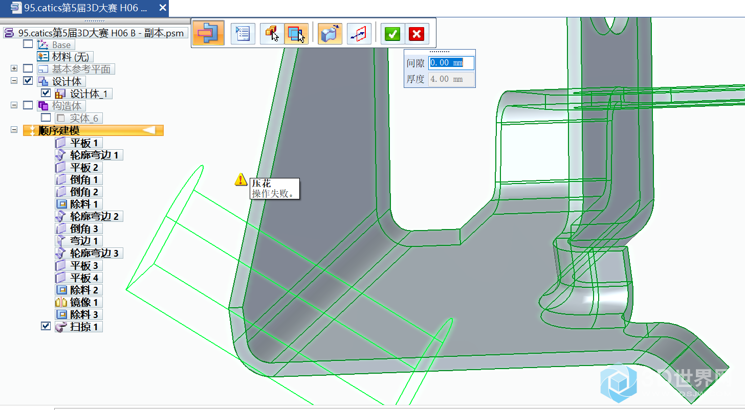Select feature 扫掠 1
This screenshot has height=410, width=745.
(x=79, y=327)
